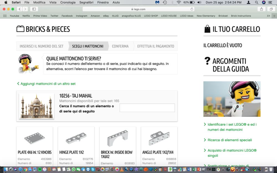This screenshot has width=277, height=173.
Task: Click the help guide minifigure image
Action: point(232,99)
